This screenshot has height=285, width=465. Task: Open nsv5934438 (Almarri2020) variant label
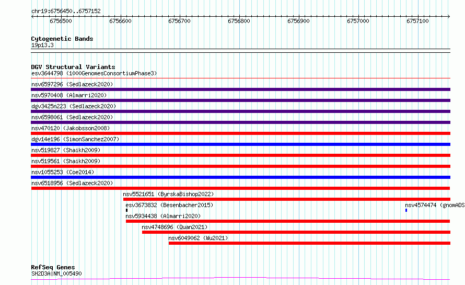point(163,216)
